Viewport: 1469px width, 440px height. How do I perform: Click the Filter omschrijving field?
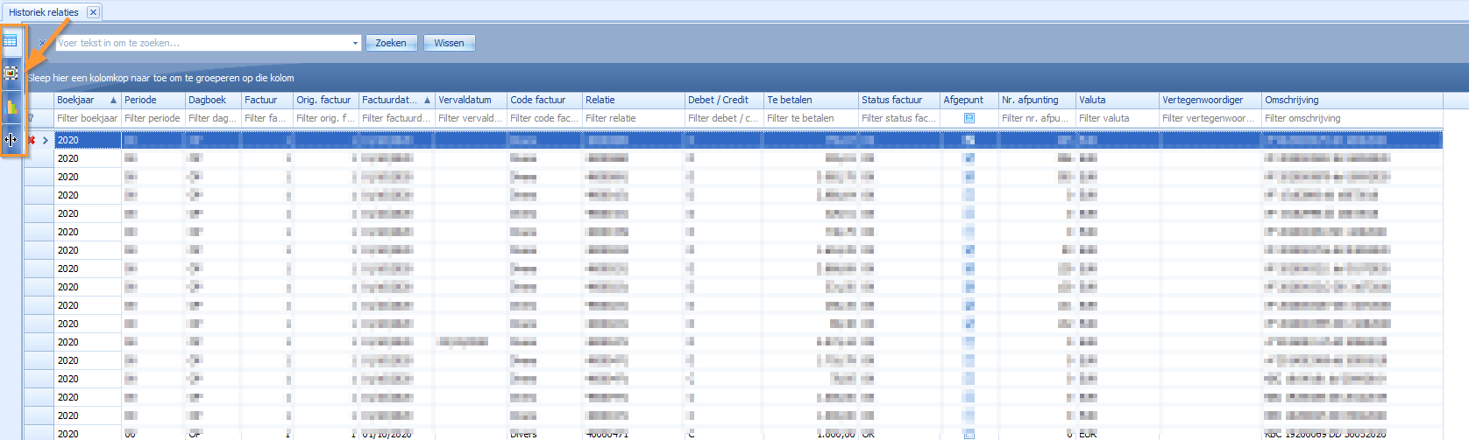tap(1352, 118)
